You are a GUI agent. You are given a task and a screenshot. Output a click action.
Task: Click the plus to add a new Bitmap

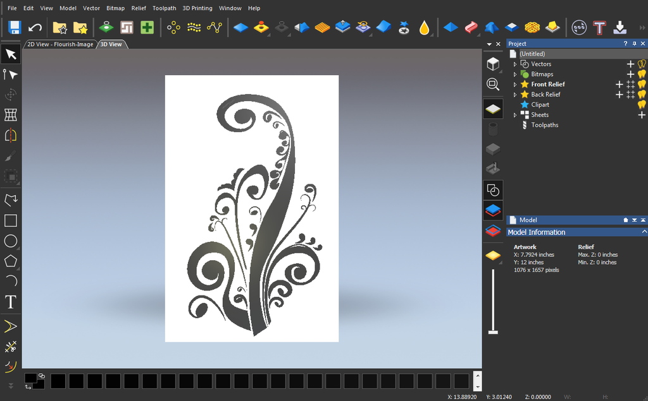click(630, 74)
